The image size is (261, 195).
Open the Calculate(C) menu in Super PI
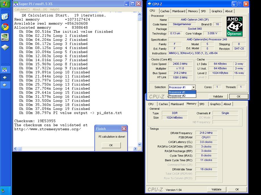click(22, 10)
